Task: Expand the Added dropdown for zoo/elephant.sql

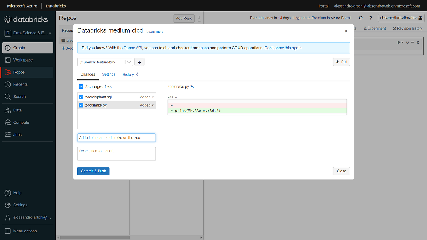Action: (147, 97)
